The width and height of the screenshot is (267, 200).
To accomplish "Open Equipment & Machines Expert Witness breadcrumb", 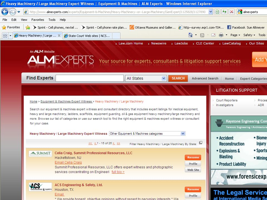I will (66, 102).
